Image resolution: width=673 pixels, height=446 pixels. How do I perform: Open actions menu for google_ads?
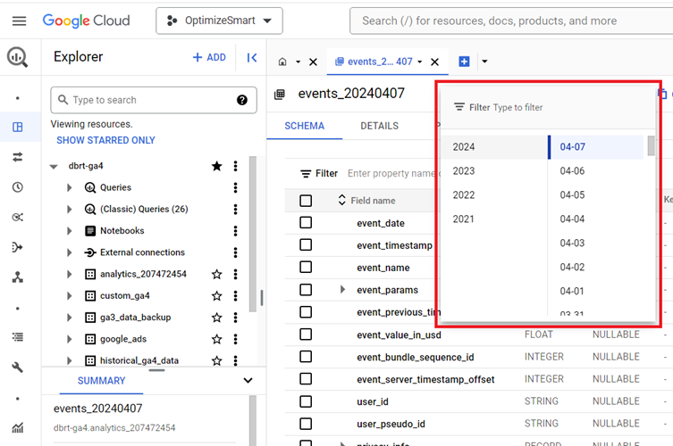click(x=235, y=339)
